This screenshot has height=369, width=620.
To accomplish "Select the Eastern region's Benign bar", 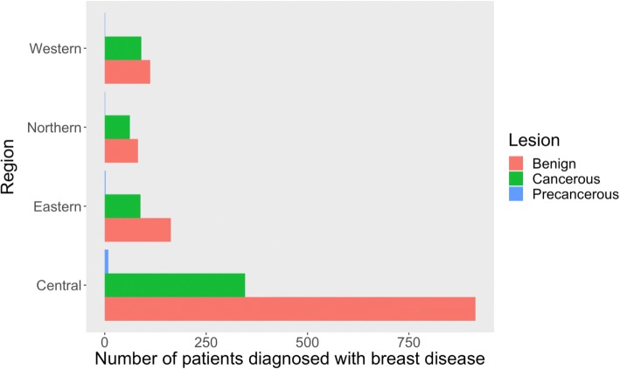I will (x=137, y=230).
